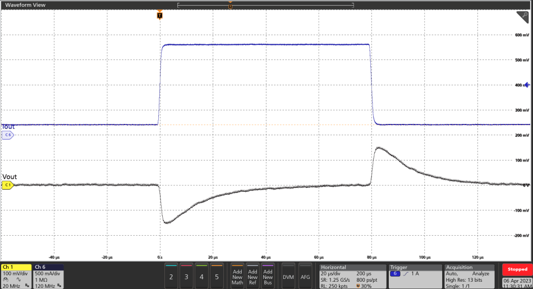Click the Ch 1 yellow channel badge
Image resolution: width=533 pixels, height=289 pixels.
[16, 267]
